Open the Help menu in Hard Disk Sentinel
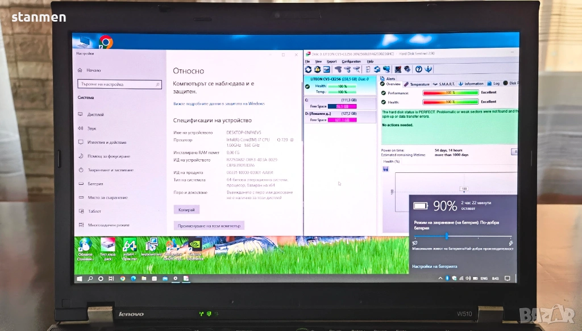 tap(370, 61)
